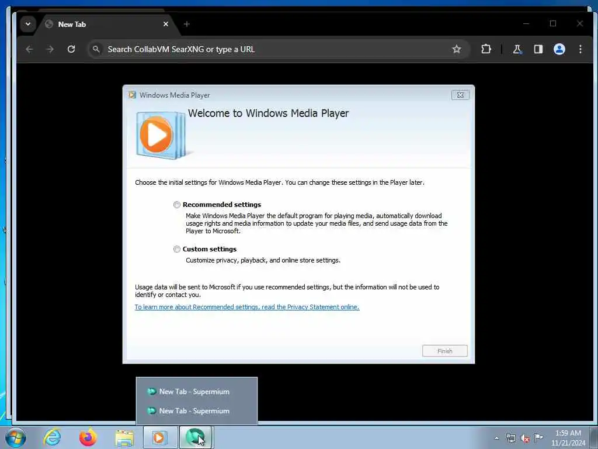Open the Windows Start menu orb
Screen dimensions: 598x449
(16, 437)
